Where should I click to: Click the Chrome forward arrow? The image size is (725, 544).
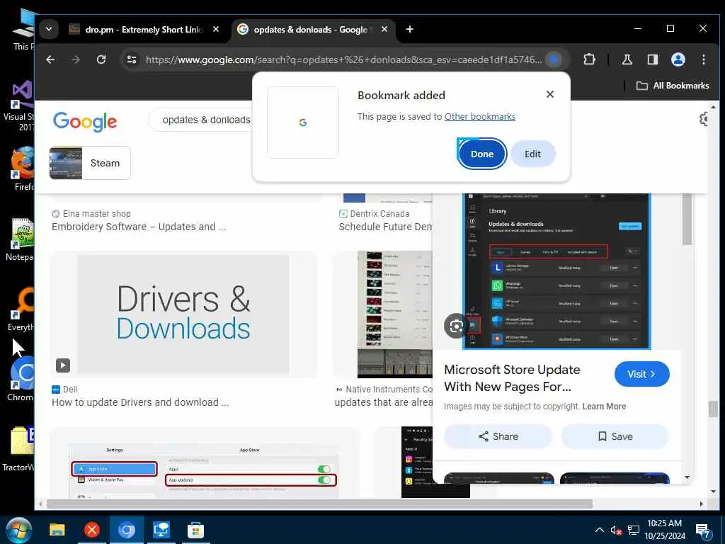[75, 59]
